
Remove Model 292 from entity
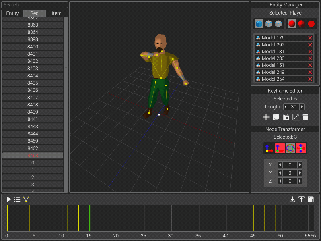click(310, 45)
